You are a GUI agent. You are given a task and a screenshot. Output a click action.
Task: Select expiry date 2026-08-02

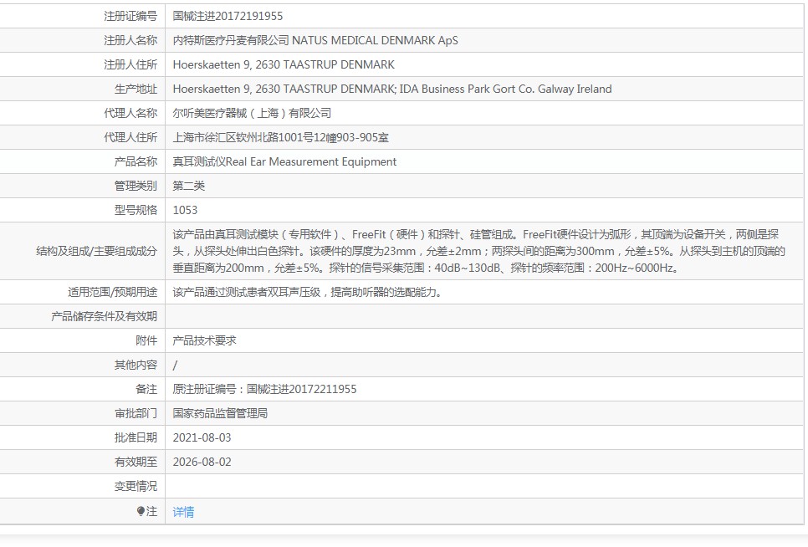[x=202, y=462]
